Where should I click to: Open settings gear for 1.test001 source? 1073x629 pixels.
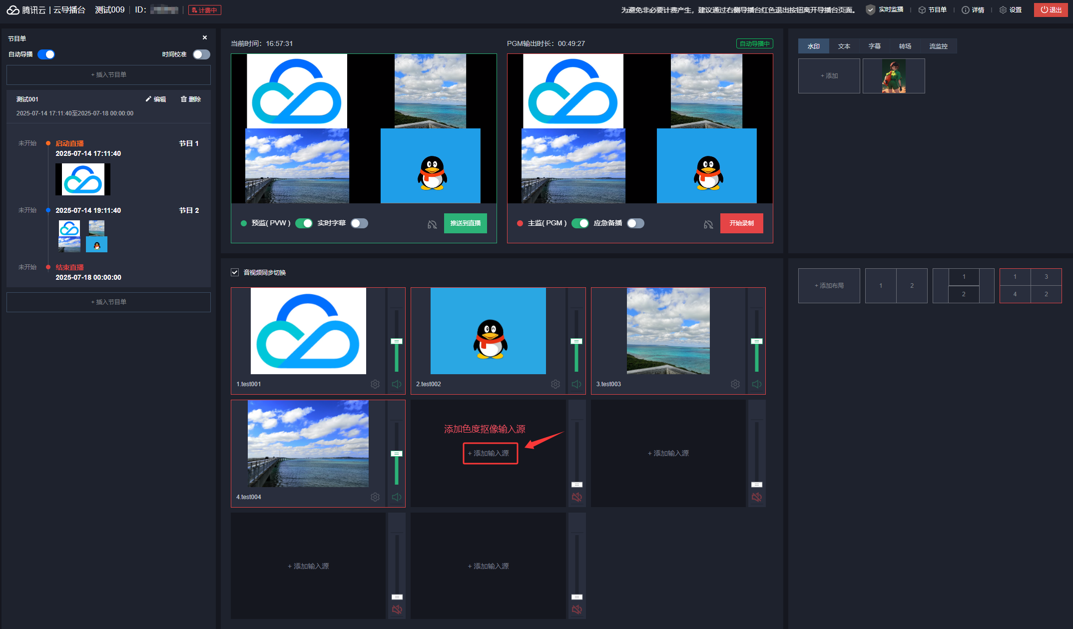click(x=375, y=384)
